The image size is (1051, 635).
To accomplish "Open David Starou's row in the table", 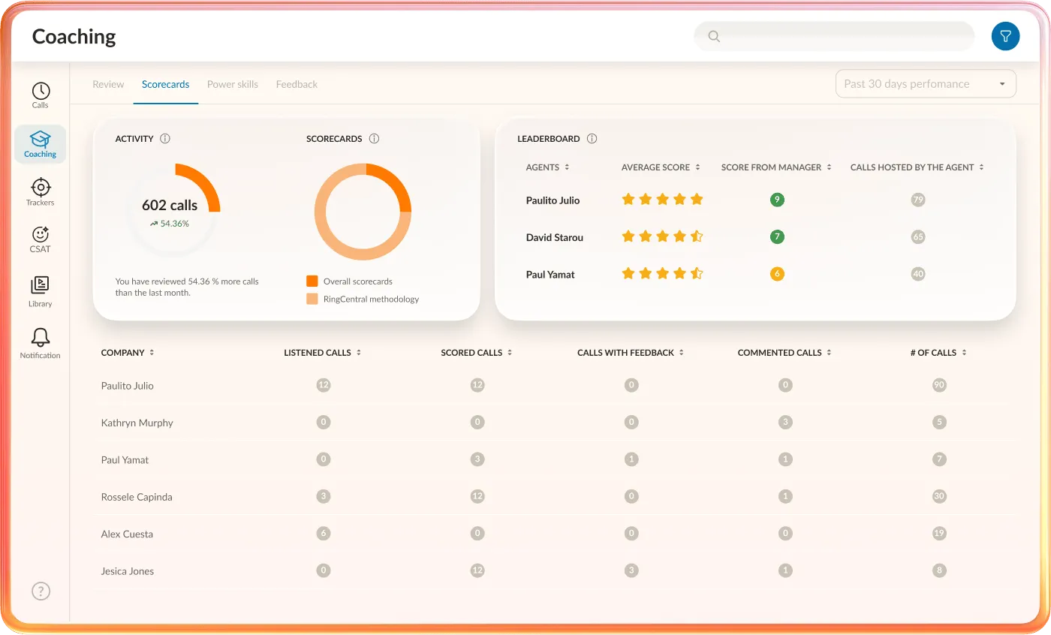I will (555, 237).
